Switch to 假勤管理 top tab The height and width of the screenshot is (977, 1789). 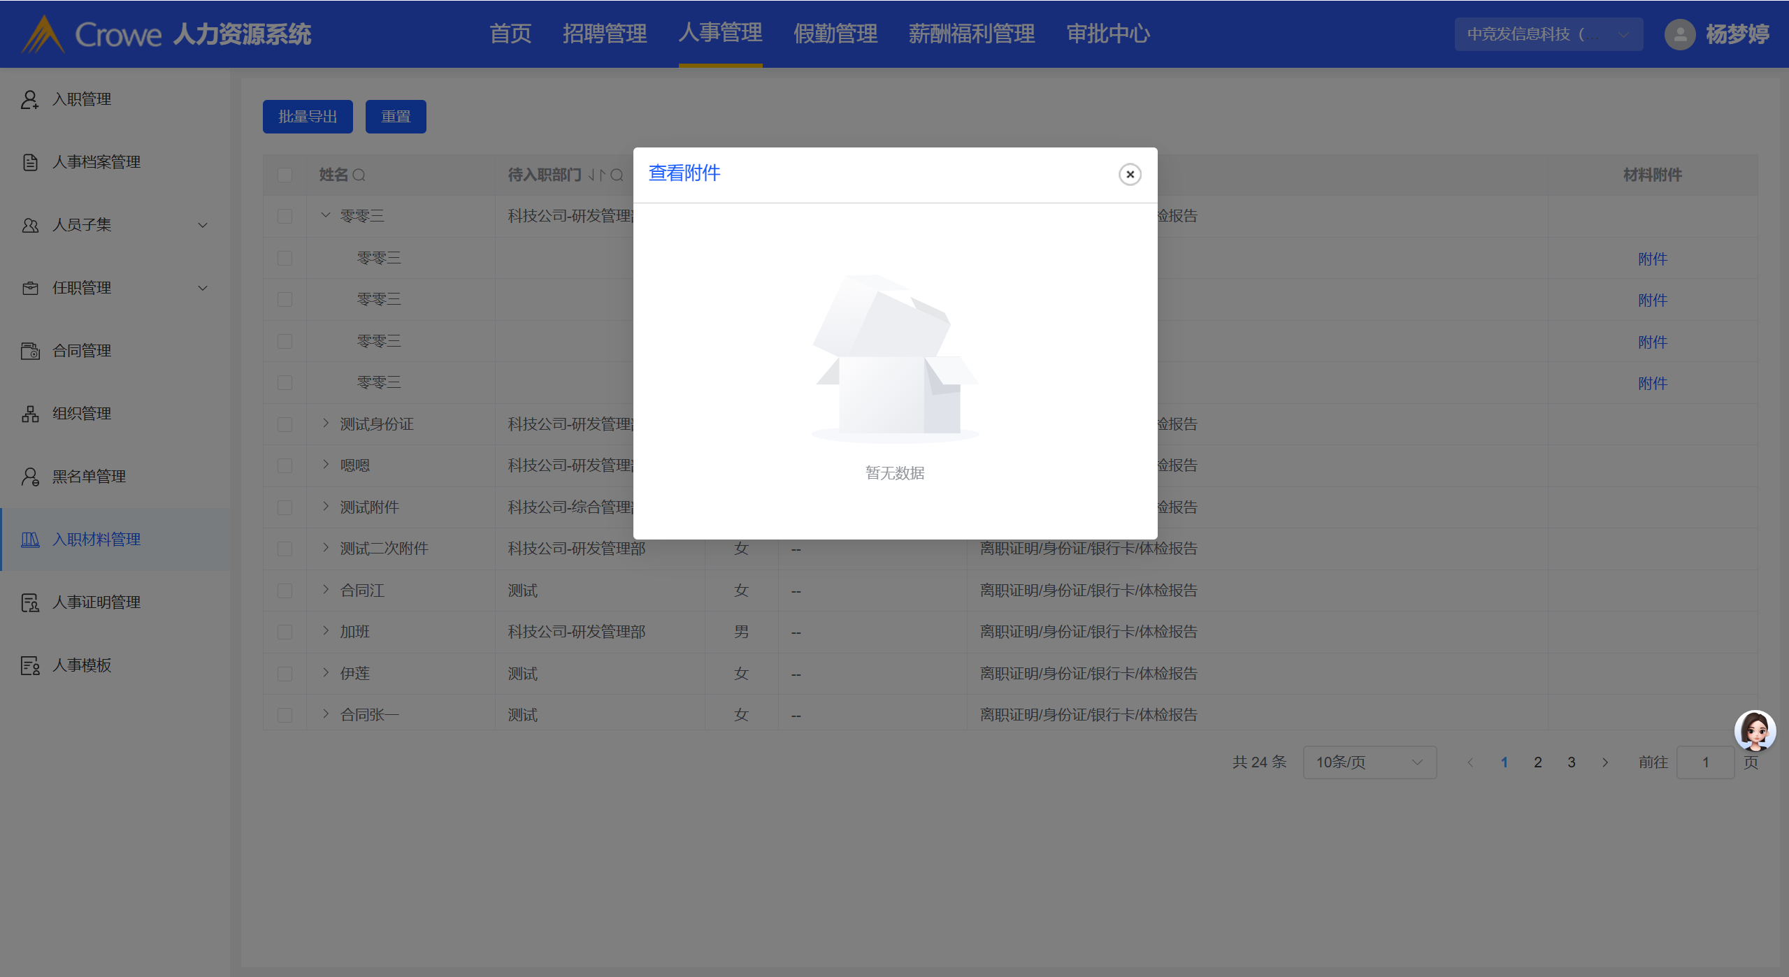coord(835,34)
